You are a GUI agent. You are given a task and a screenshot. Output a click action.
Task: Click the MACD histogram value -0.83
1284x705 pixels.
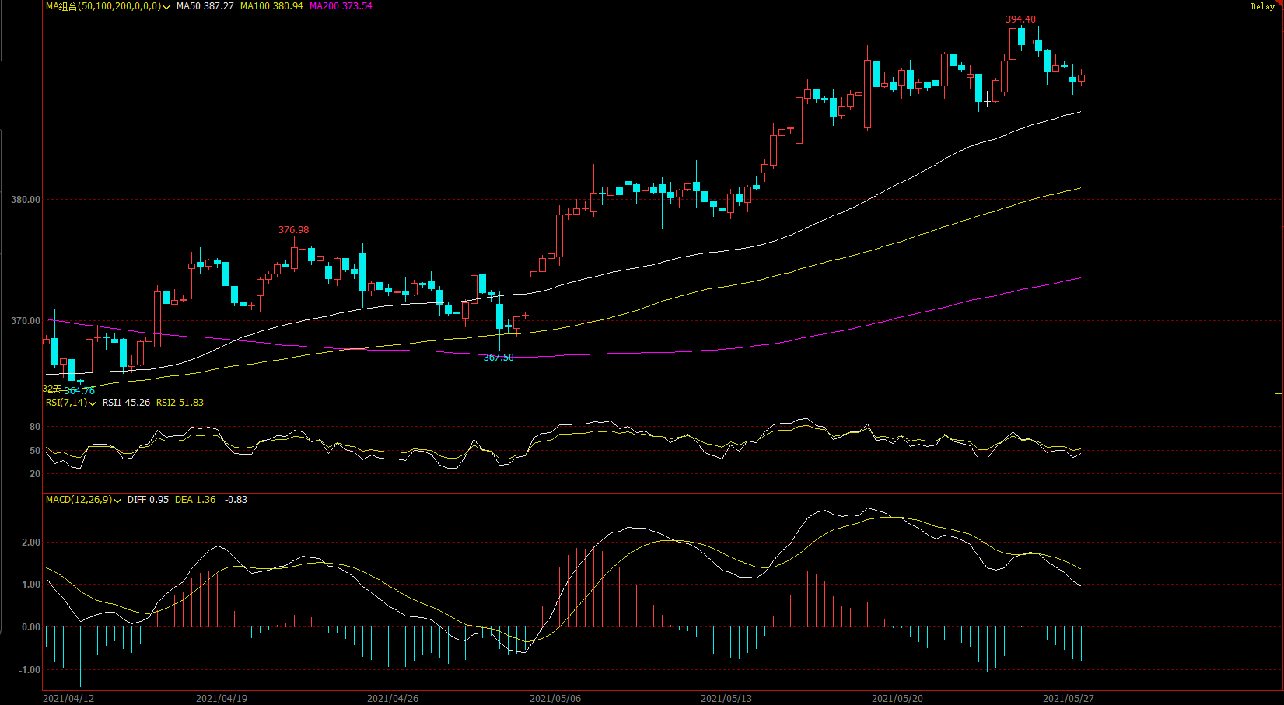pyautogui.click(x=236, y=500)
